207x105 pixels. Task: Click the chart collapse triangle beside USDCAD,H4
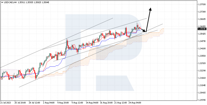coord(2,2)
